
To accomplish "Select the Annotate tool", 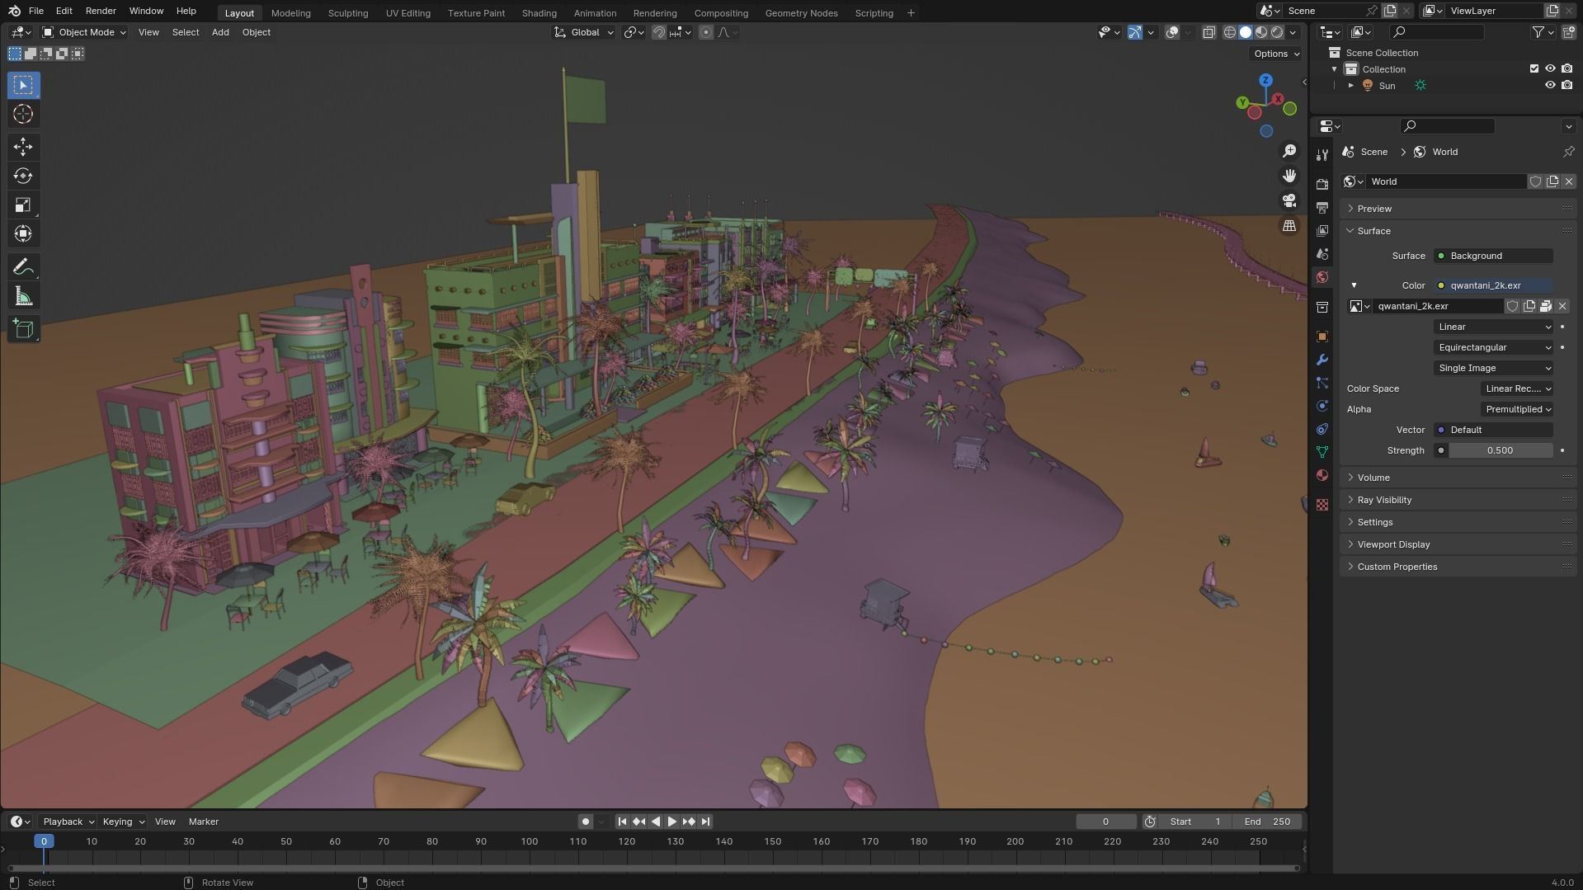I will pos(23,267).
